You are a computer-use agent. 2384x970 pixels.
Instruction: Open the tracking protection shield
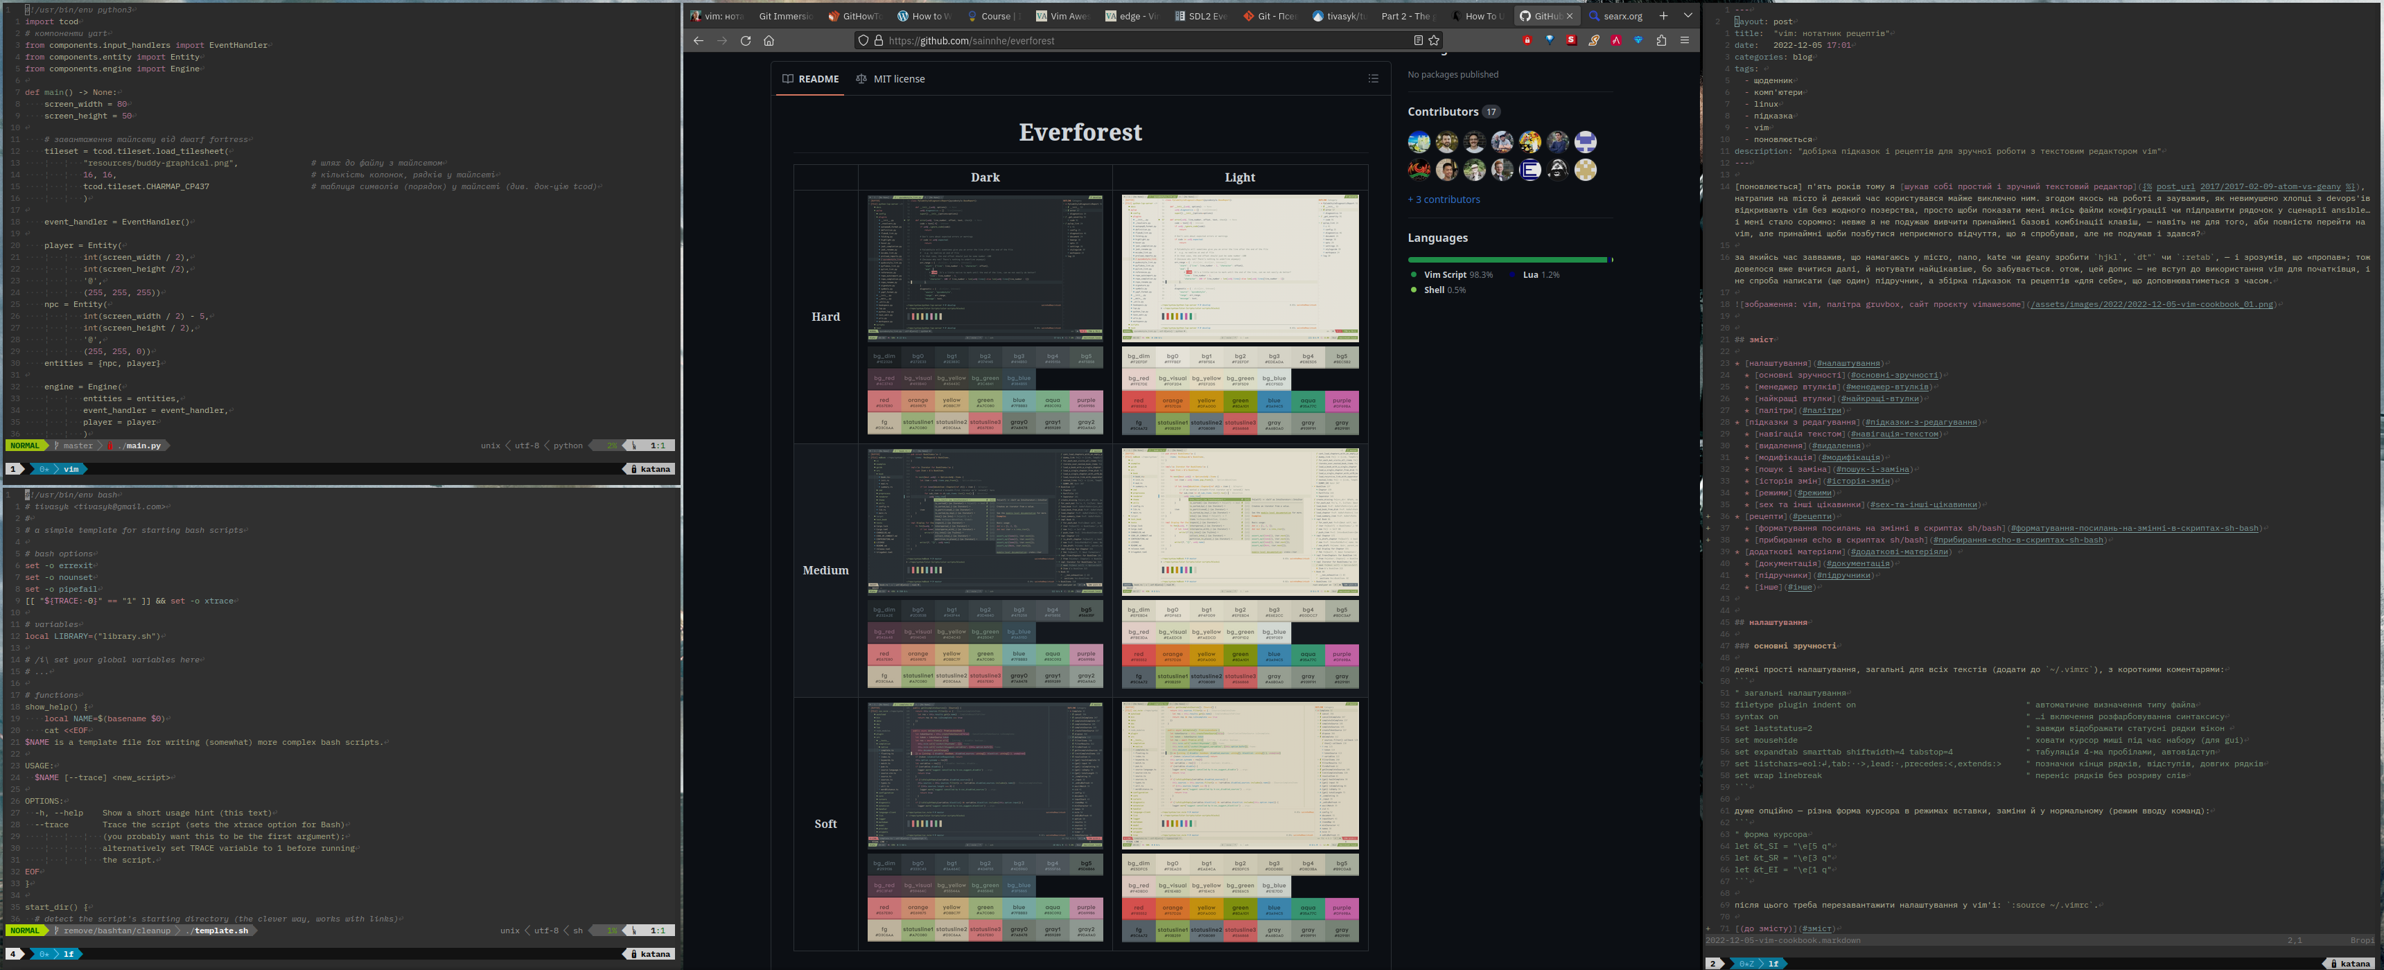point(864,41)
